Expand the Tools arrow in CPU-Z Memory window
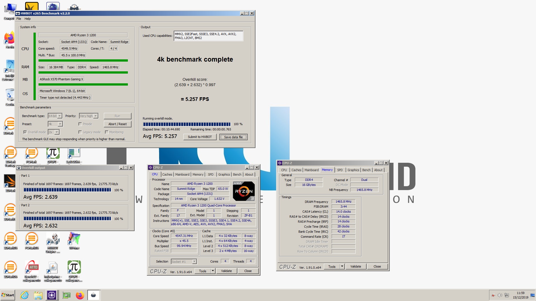 click(342, 266)
